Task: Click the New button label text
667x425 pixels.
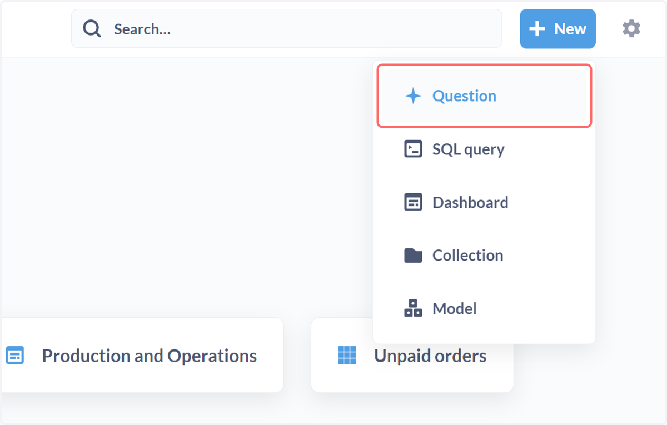Action: click(x=570, y=29)
